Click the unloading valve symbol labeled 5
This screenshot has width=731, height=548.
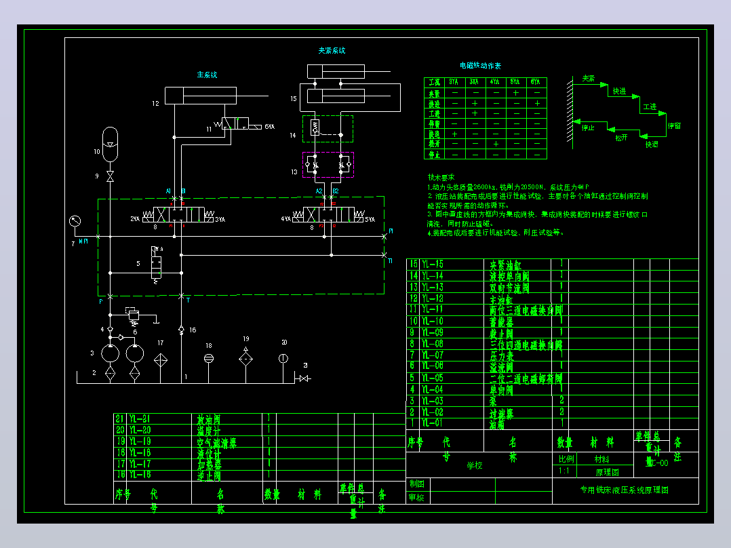click(156, 265)
